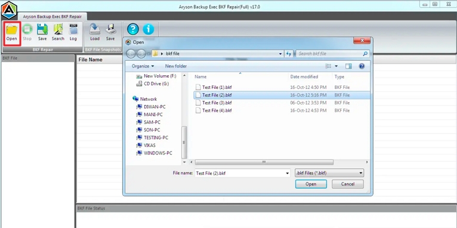Select DIWAN-PC network computer

(151, 107)
